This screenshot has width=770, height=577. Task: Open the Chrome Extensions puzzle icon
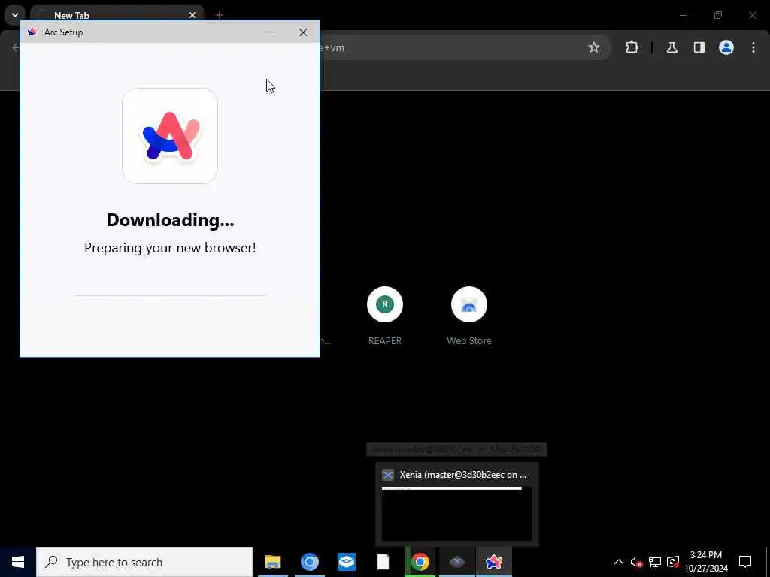point(632,47)
